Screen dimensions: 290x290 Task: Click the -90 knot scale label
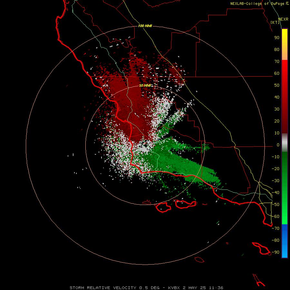coord(275,252)
